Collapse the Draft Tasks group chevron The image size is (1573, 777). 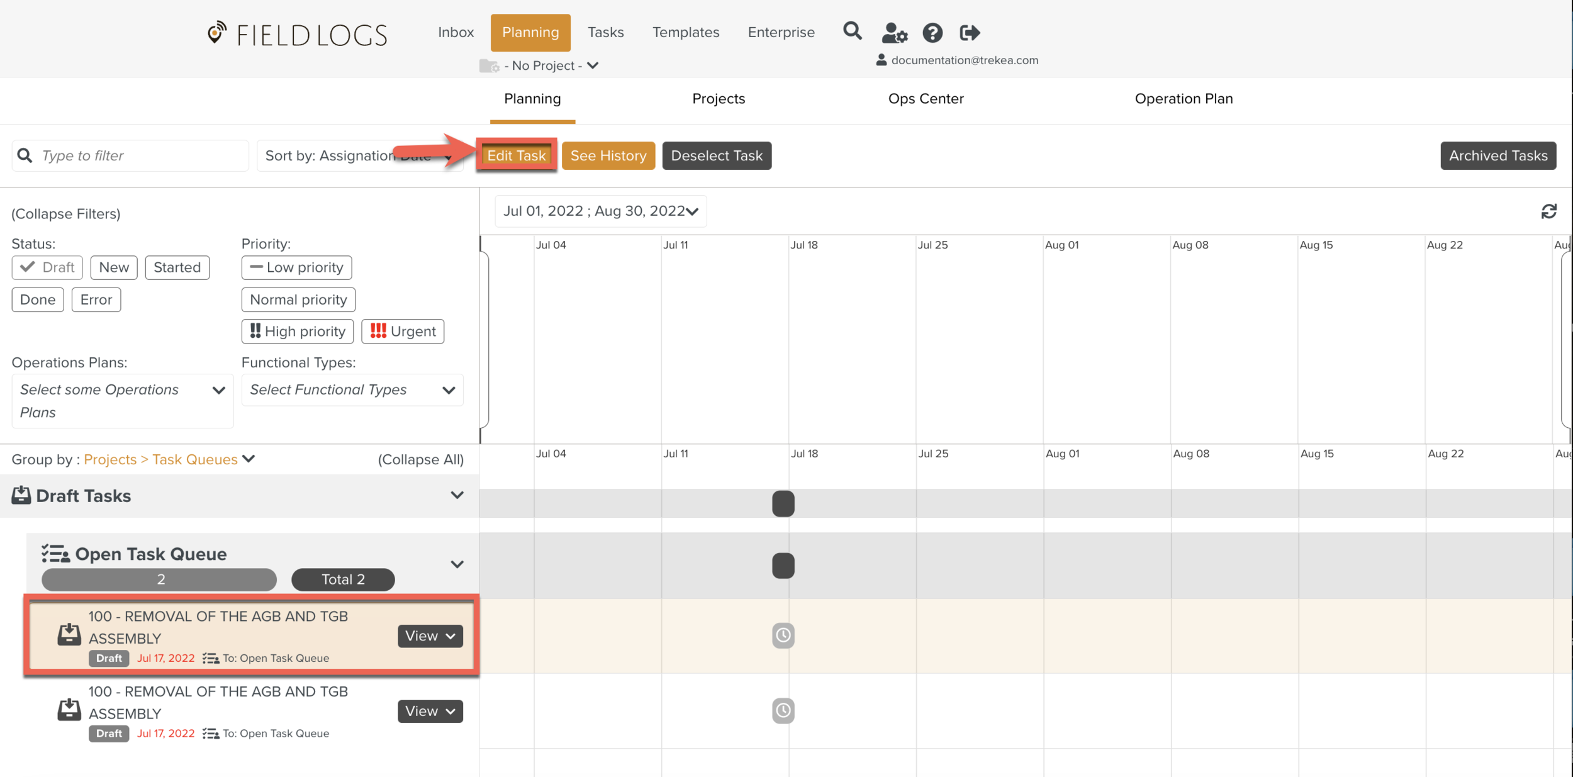457,495
